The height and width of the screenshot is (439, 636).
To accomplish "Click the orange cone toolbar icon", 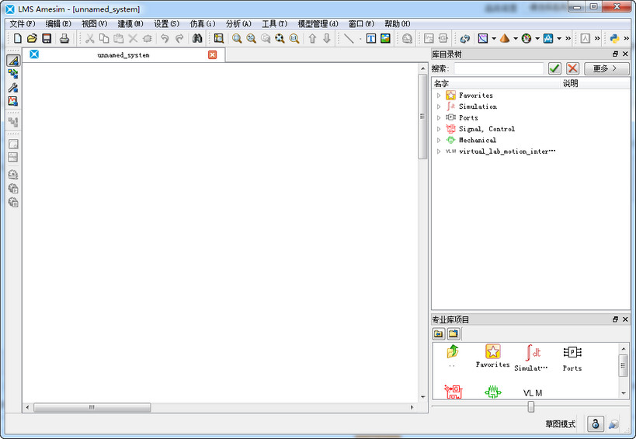I will (505, 39).
